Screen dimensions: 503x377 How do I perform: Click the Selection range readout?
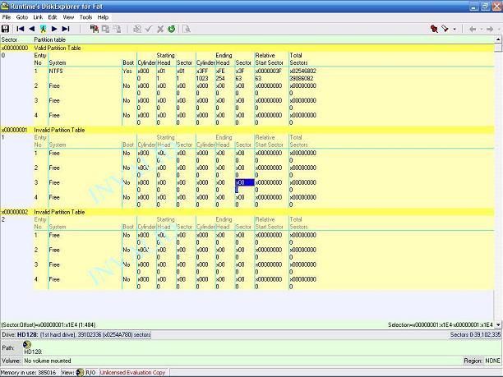441,324
